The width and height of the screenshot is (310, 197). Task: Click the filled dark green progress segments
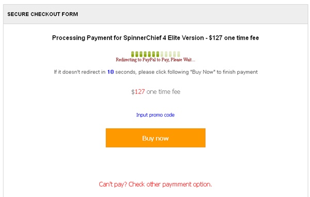tap(145, 54)
